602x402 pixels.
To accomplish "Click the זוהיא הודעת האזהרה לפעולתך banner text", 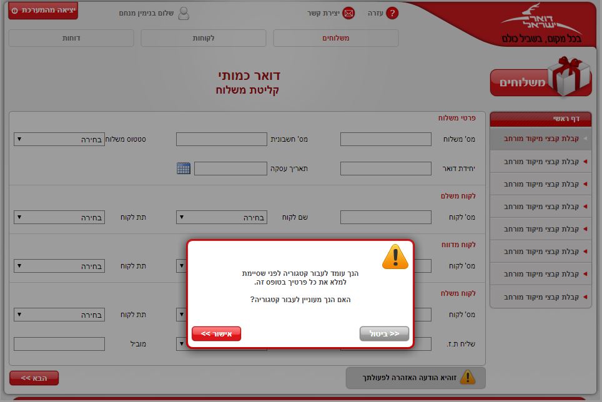I will (409, 378).
